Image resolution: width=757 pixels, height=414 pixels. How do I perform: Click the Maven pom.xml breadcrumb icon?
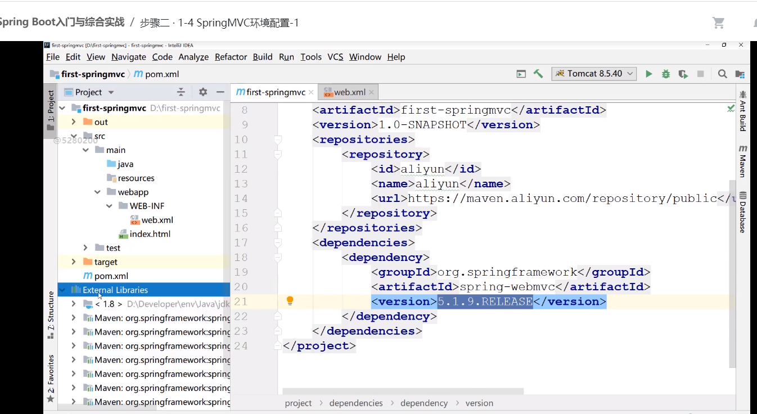[138, 74]
